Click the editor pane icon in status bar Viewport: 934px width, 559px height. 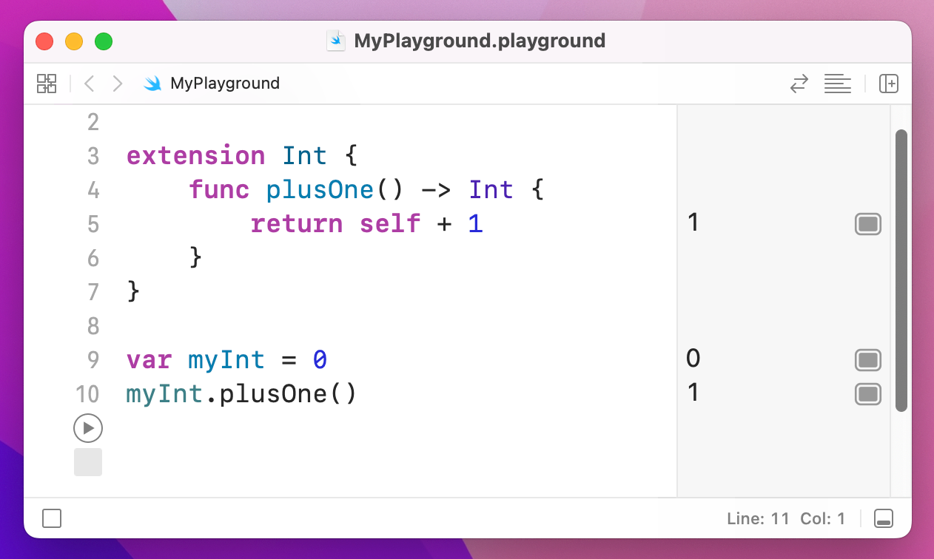[885, 518]
